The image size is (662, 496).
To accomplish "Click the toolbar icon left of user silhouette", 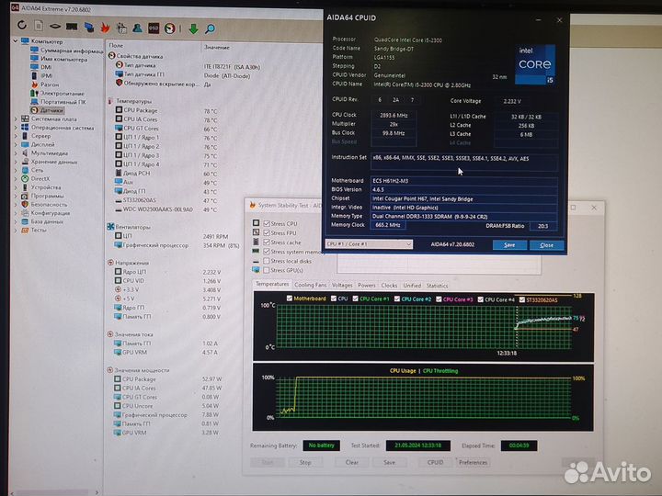I will pos(121,28).
